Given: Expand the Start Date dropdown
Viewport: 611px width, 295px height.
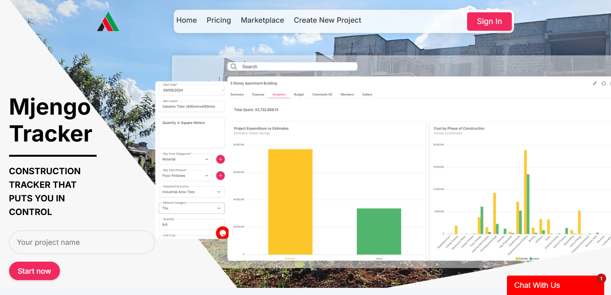Looking at the screenshot, I should click(222, 90).
